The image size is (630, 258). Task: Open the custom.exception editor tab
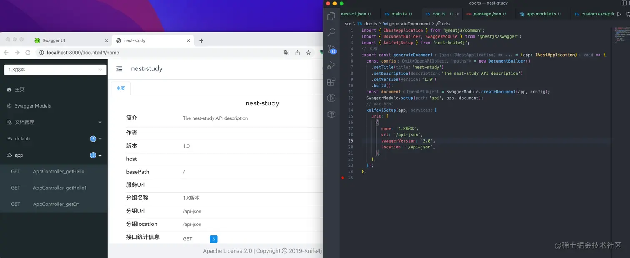pyautogui.click(x=593, y=14)
